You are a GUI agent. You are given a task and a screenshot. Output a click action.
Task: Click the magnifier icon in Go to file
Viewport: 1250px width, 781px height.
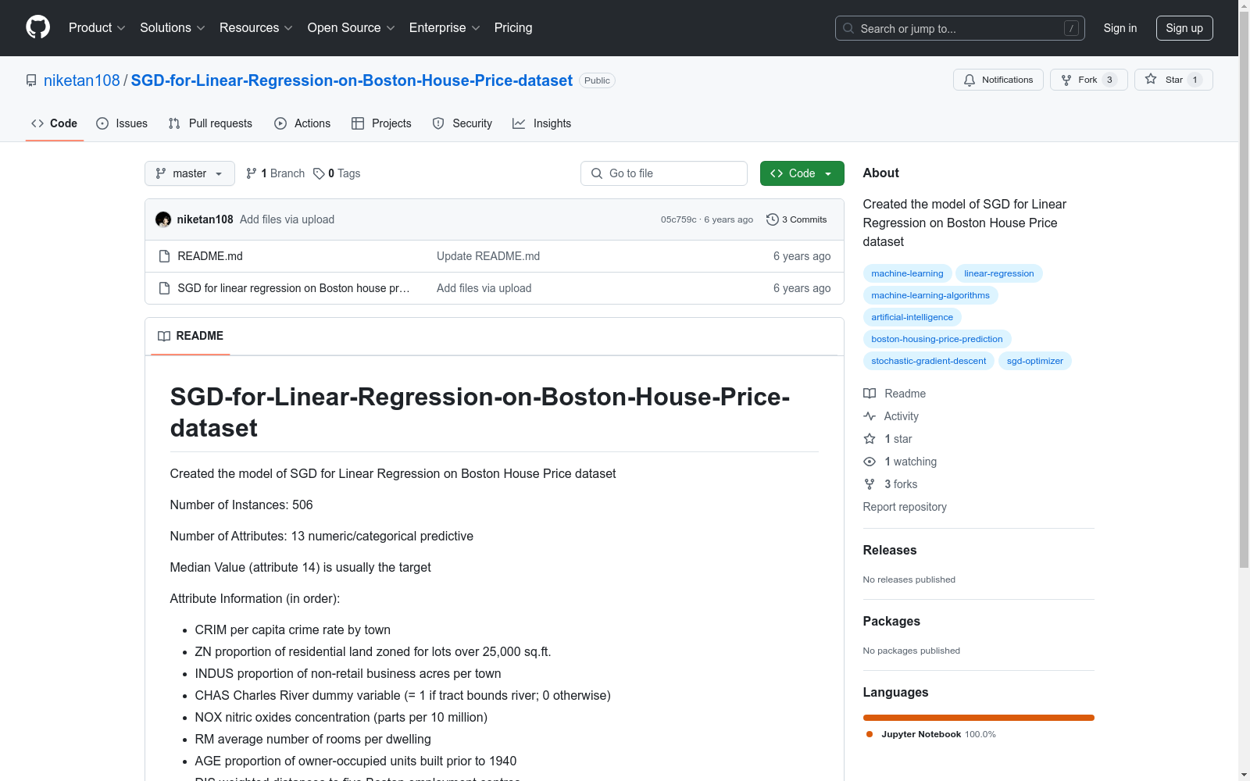tap(597, 173)
